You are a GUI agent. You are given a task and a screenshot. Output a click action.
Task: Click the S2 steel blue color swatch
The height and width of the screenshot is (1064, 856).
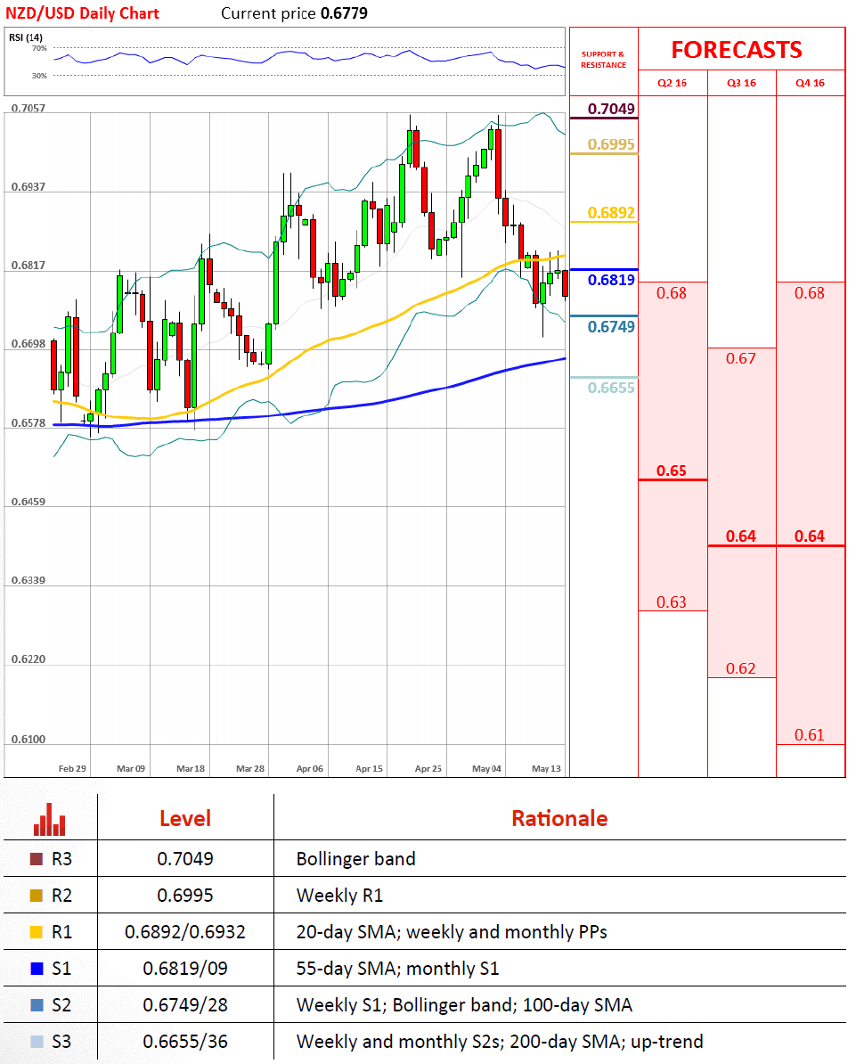click(37, 1005)
